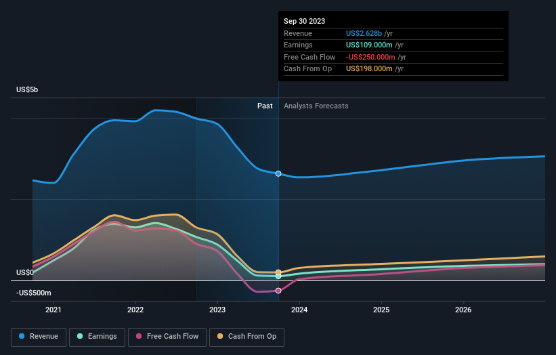The image size is (556, 355).
Task: Click the Analysts Forecasts label
Action: [316, 106]
